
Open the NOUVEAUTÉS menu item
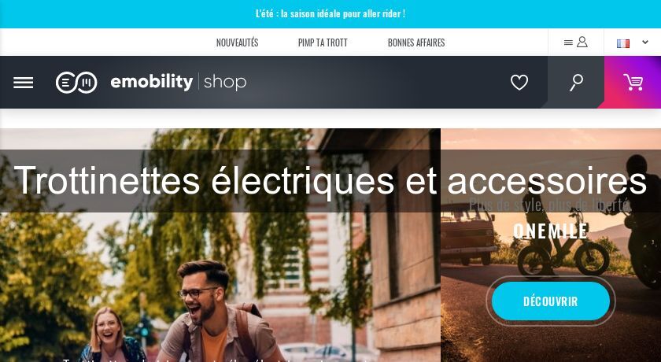point(238,42)
